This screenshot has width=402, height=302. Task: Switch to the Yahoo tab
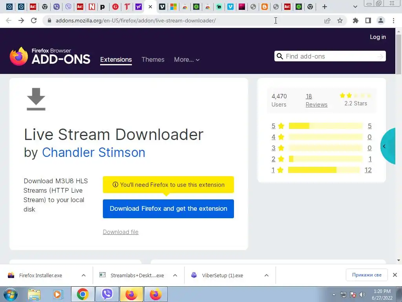139,7
